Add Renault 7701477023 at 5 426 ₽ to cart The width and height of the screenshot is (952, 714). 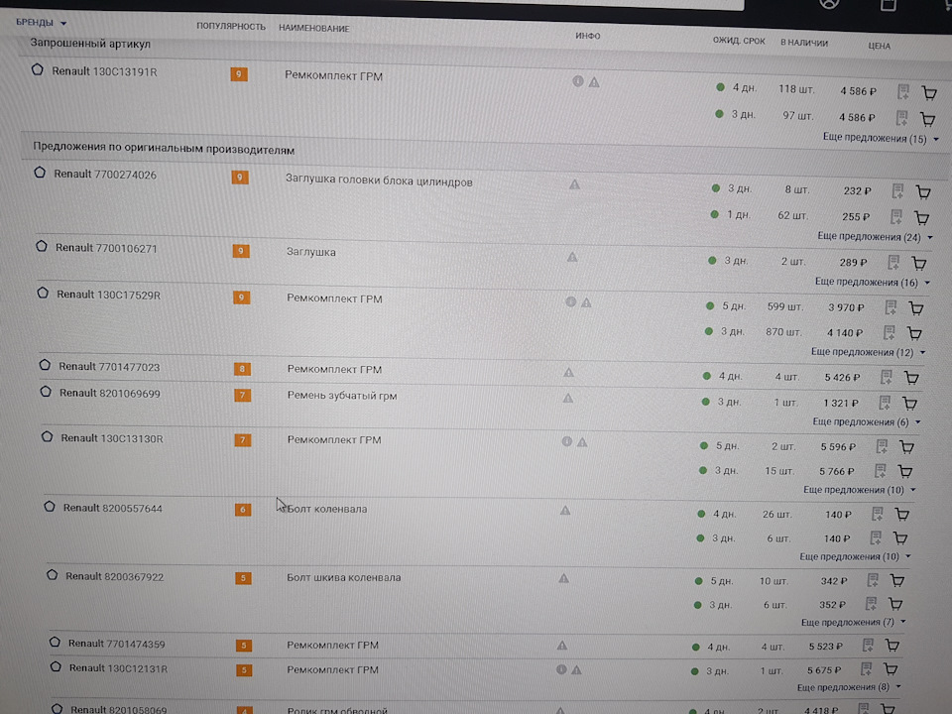[911, 378]
